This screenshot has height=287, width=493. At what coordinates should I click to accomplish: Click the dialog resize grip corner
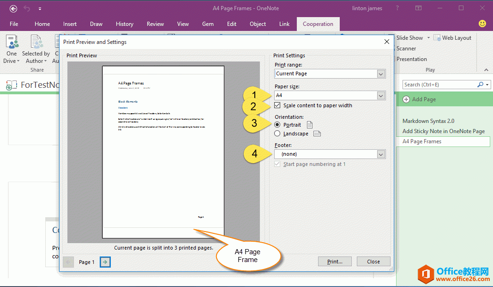tap(391, 269)
